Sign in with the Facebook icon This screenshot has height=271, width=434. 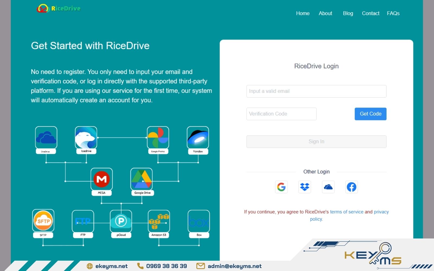[352, 187]
